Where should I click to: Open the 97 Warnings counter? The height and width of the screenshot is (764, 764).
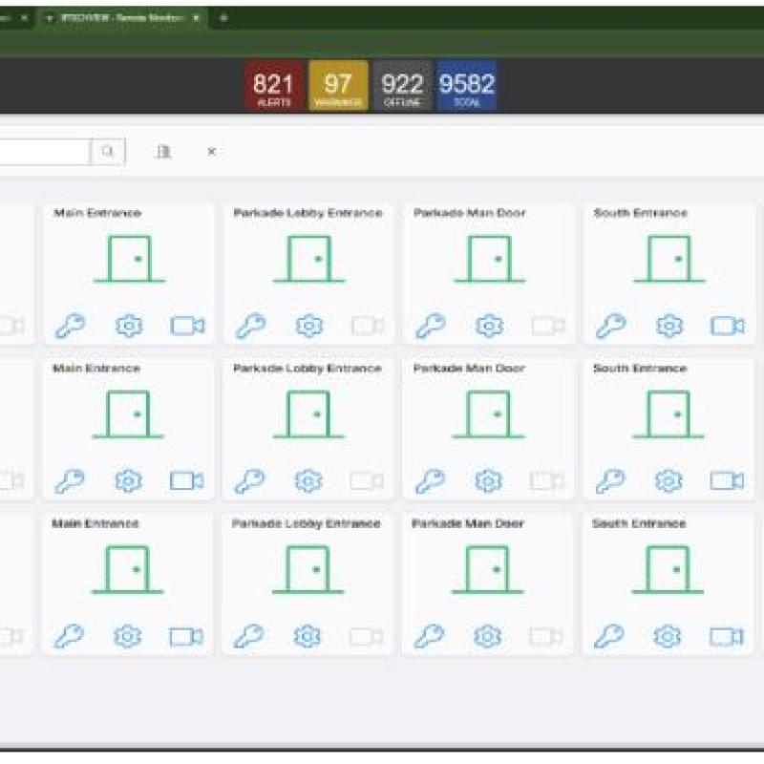[x=338, y=87]
